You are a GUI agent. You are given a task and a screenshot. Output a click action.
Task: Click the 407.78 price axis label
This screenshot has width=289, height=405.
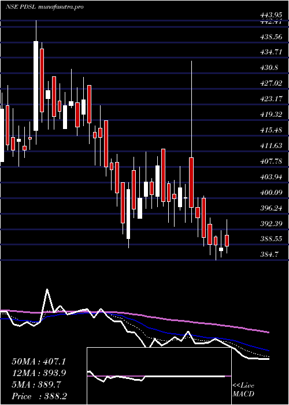pos(271,161)
